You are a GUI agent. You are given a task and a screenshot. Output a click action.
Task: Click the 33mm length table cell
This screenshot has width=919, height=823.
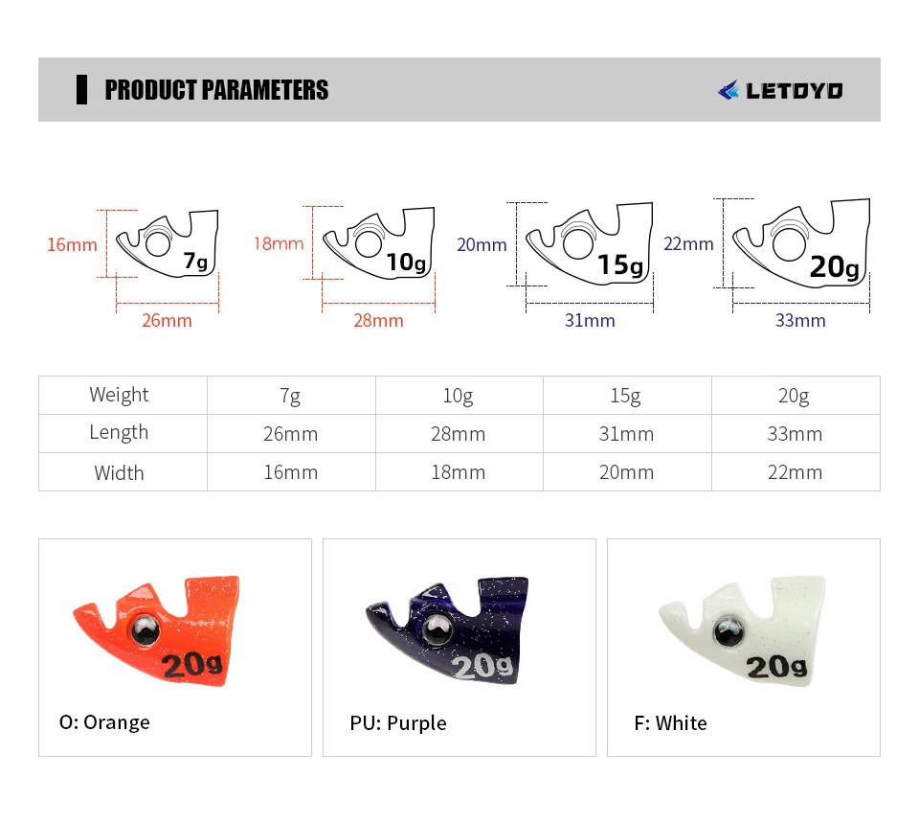tap(795, 434)
